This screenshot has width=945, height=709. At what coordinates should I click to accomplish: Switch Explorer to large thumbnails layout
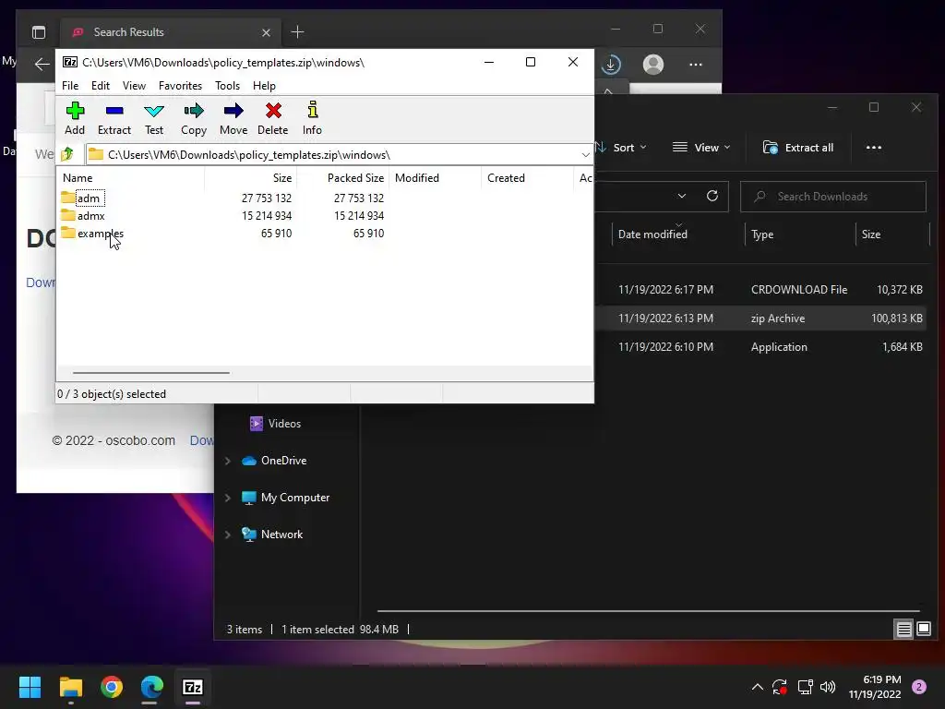[923, 630]
